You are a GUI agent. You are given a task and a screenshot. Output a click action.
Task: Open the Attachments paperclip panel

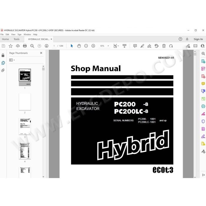coord(3,70)
